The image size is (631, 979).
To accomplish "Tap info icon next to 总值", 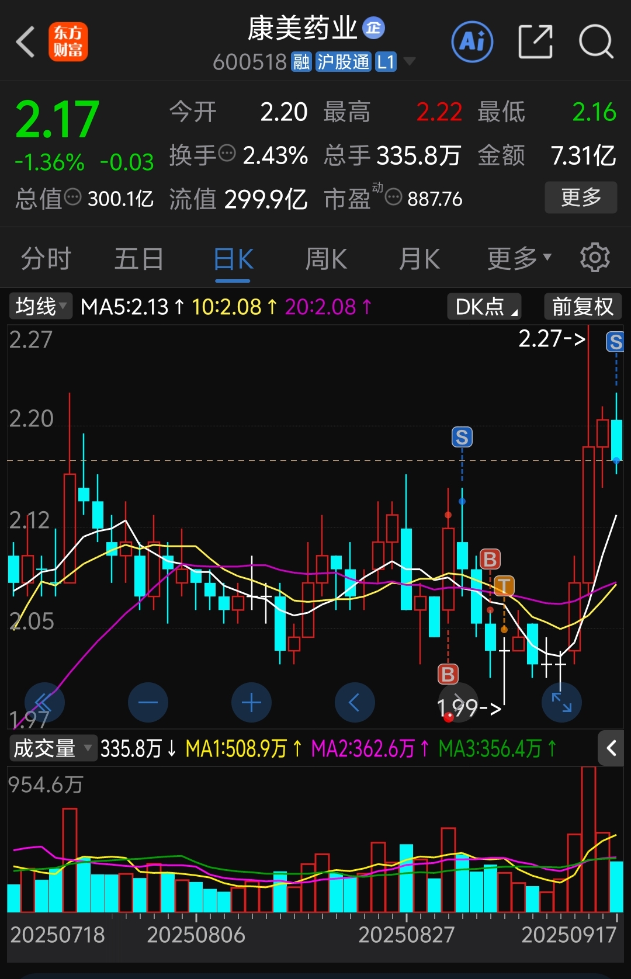I will coord(72,197).
